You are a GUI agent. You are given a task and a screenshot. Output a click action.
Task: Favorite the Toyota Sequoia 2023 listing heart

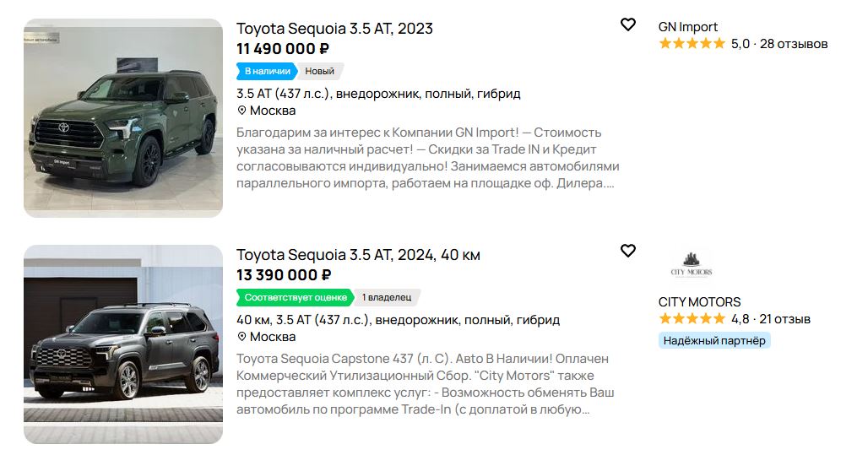tap(627, 24)
